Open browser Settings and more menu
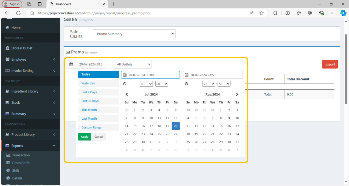This screenshot has height=186, width=349. tap(332, 13)
